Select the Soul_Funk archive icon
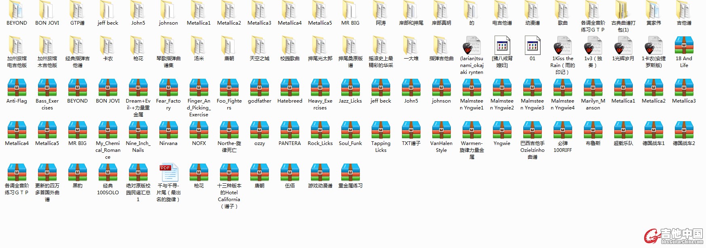706x248 pixels. pyautogui.click(x=351, y=130)
